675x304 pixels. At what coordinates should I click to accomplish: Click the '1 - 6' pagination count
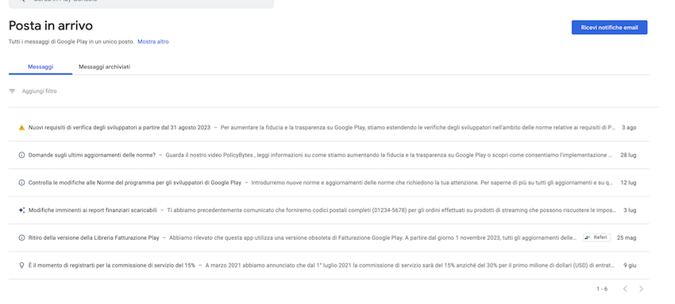pyautogui.click(x=602, y=289)
